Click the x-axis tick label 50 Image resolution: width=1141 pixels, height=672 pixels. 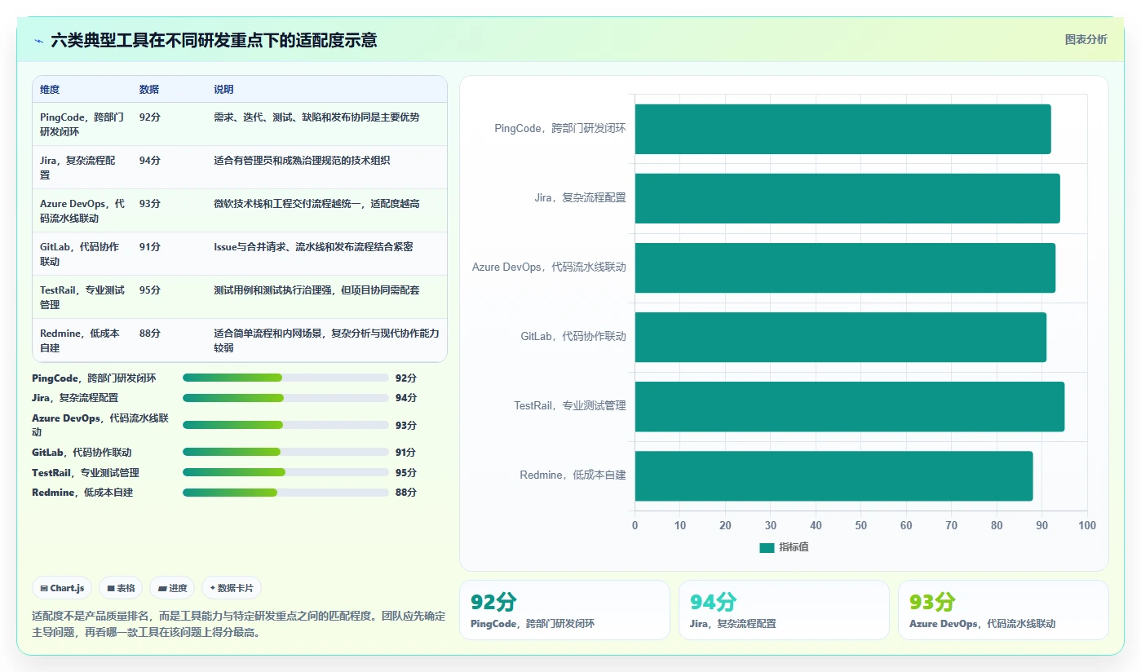click(861, 526)
